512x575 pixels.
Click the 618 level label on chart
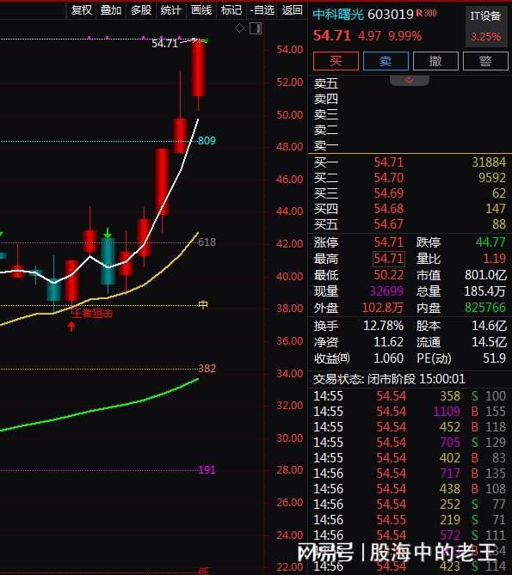pyautogui.click(x=207, y=242)
